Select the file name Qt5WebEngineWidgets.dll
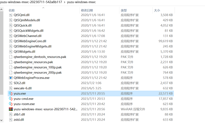This screenshot has width=205, height=124. point(32,46)
